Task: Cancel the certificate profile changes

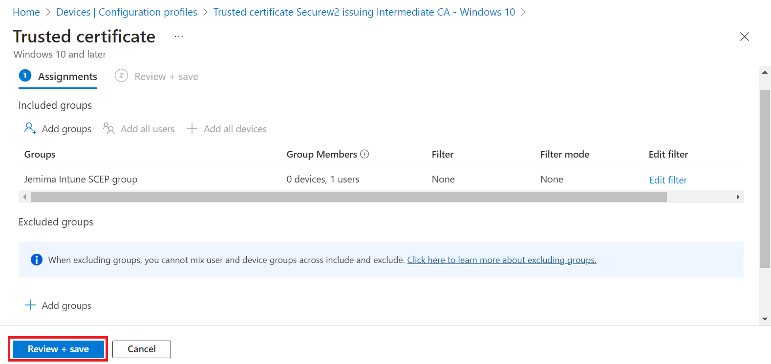Action: [x=142, y=349]
